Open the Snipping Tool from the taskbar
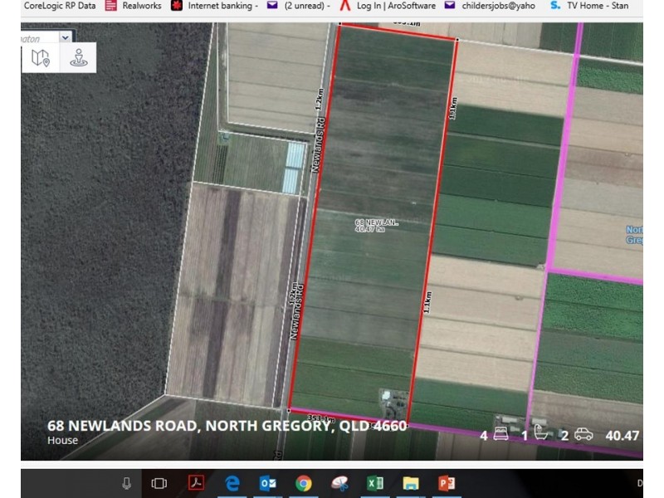Image resolution: width=664 pixels, height=498 pixels. coord(339,483)
